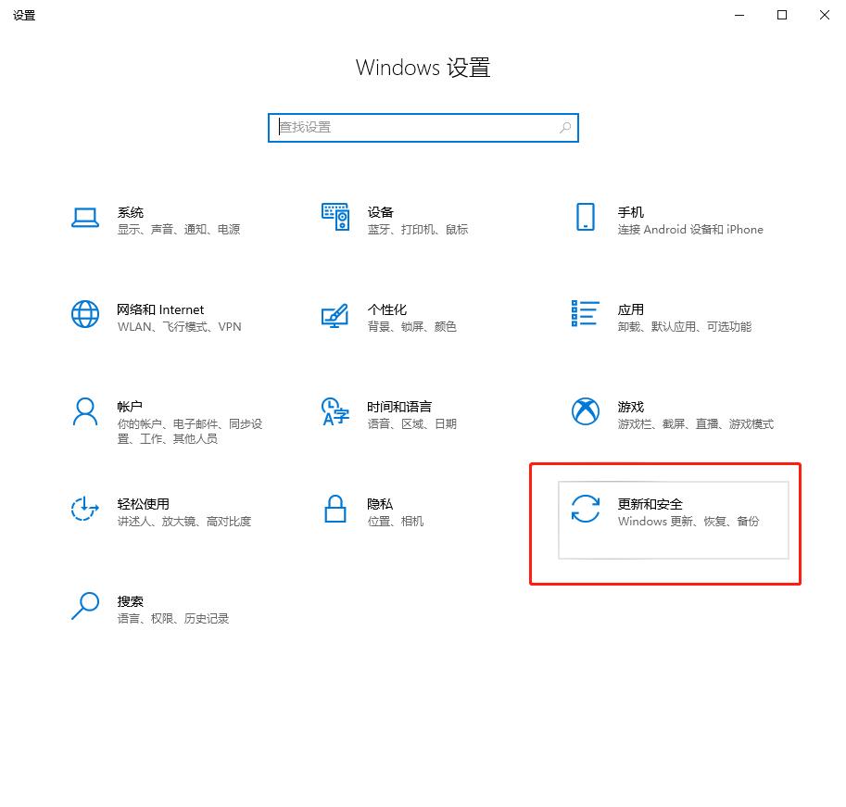The image size is (846, 807).
Task: Click the 手机 phone icon
Action: pos(585,217)
